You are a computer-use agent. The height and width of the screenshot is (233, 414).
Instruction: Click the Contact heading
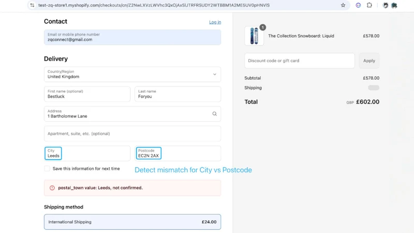(55, 21)
